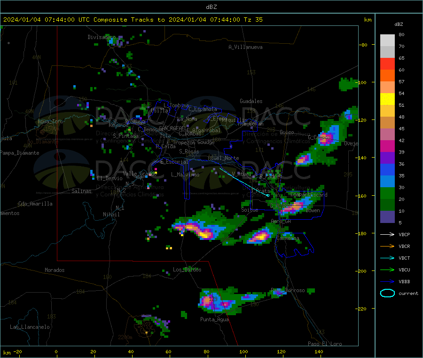
Task: Click the 'Nihuil' map label
Action: click(111, 215)
